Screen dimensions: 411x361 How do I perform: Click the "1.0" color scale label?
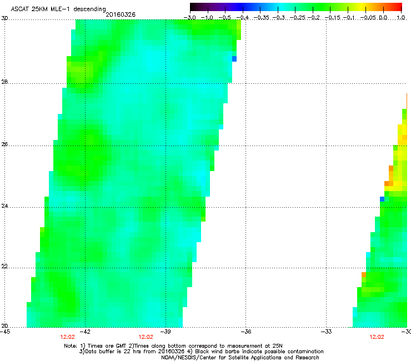(x=401, y=18)
